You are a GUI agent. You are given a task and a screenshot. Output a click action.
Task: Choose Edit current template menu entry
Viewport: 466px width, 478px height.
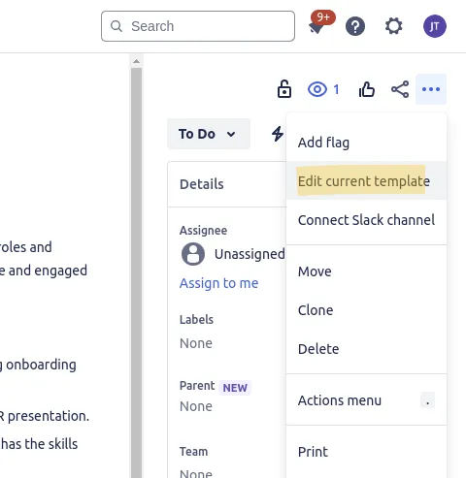click(366, 181)
